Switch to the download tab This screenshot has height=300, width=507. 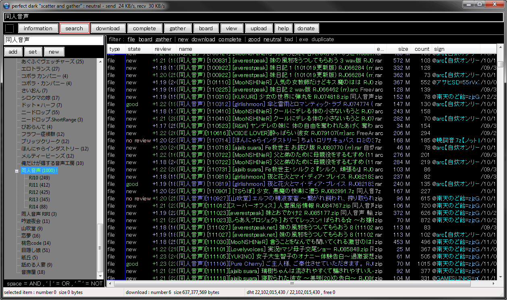click(x=108, y=28)
